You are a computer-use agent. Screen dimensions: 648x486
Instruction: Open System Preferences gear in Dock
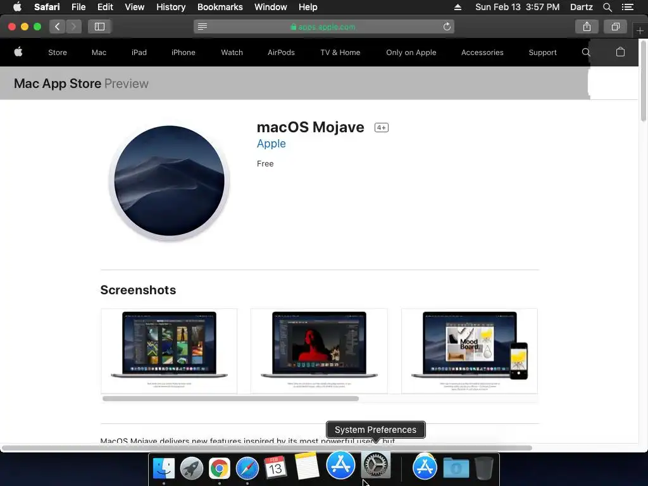pyautogui.click(x=376, y=465)
